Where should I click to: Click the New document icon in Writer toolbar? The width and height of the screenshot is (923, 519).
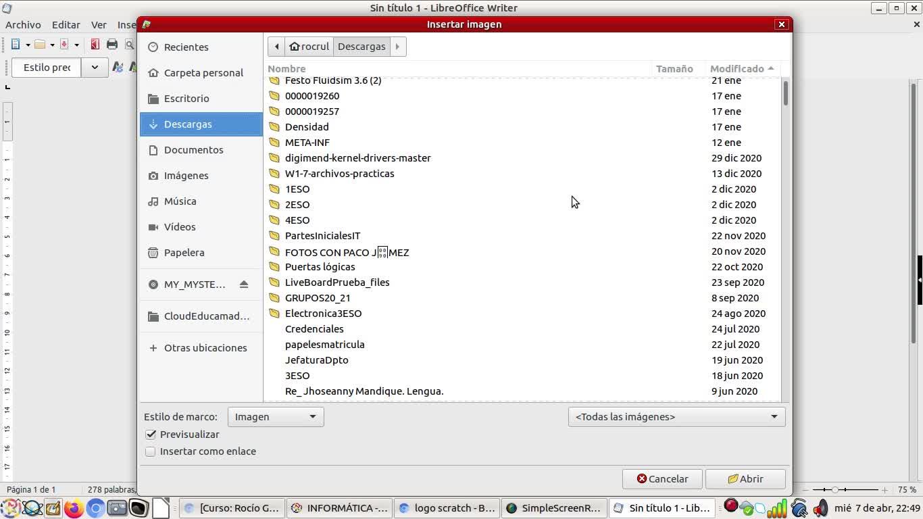click(x=16, y=45)
